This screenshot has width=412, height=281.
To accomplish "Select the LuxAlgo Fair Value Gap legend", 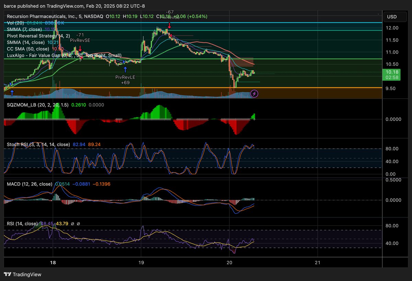I will point(64,55).
